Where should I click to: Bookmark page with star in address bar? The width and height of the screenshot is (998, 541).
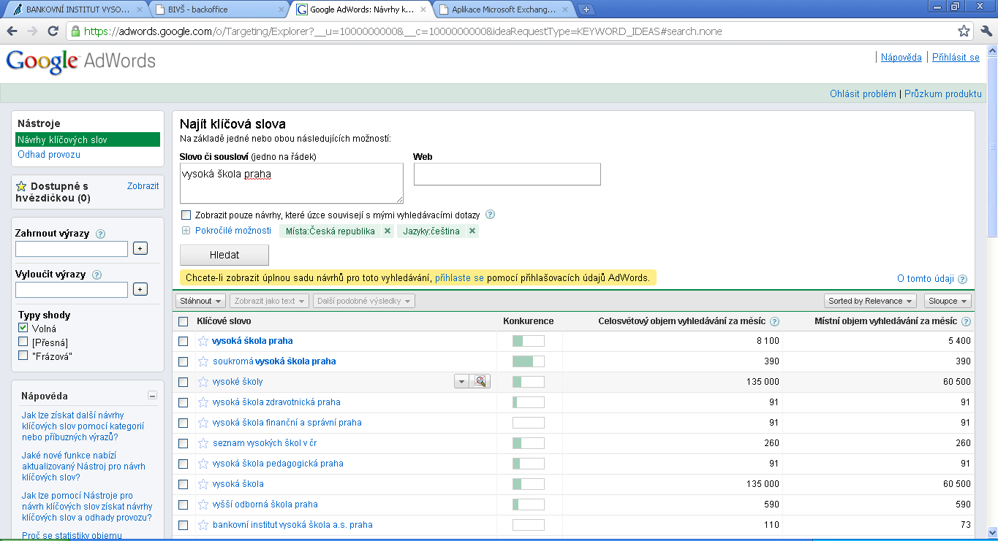[x=964, y=31]
